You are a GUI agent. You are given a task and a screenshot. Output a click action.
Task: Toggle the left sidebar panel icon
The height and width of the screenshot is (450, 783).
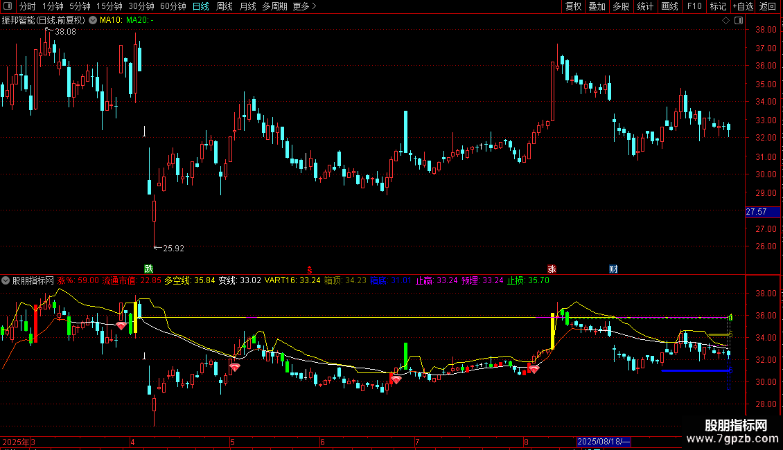click(x=8, y=6)
